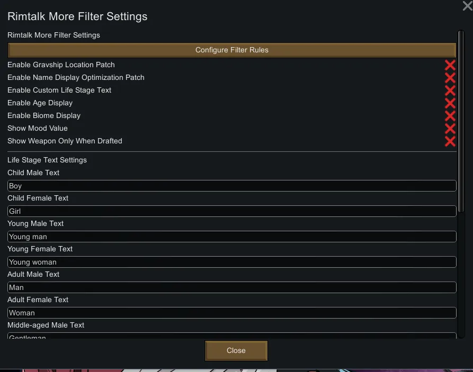Click the Middle-aged Male Text field
This screenshot has width=473, height=372.
pyautogui.click(x=231, y=335)
